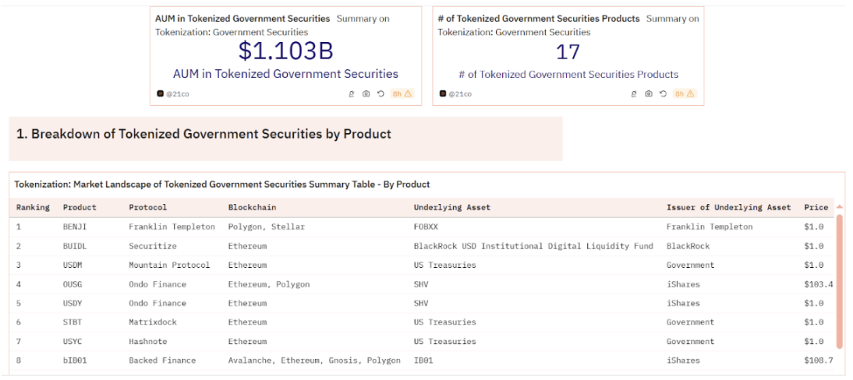Click 'Avalanche, Ethereum, Gnosis, Polygon' cell
This screenshot has width=853, height=380.
tap(314, 360)
